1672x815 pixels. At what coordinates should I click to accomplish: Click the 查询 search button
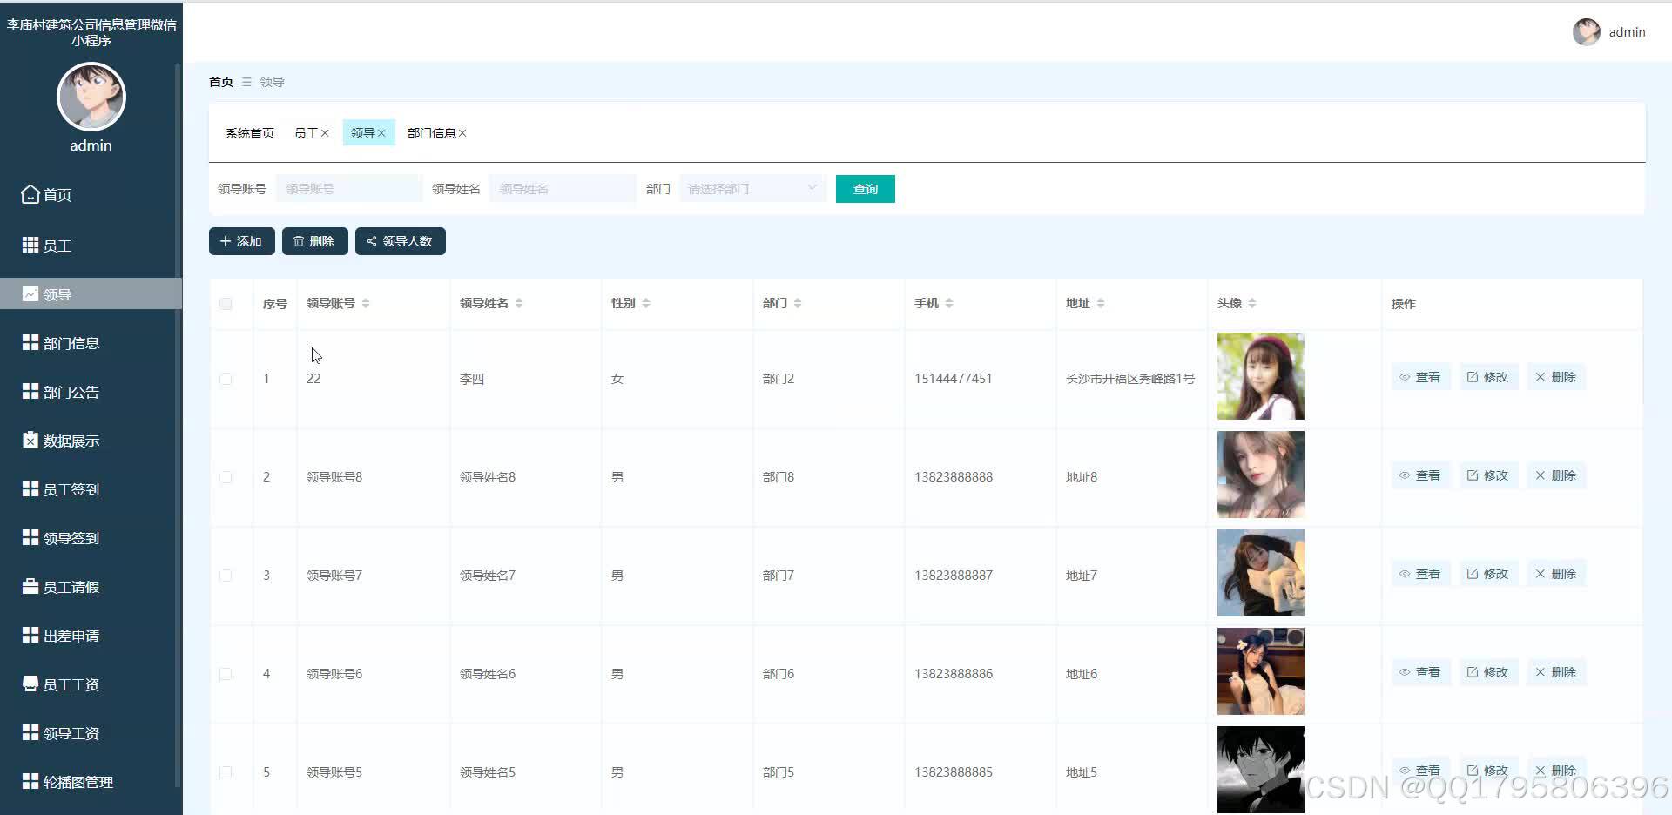(866, 189)
